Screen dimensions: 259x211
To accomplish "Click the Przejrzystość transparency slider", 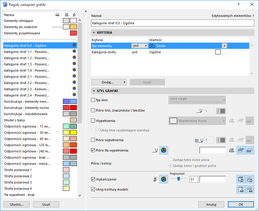I will tap(178, 179).
